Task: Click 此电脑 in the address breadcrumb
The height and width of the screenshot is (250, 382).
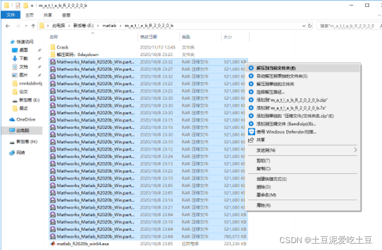Action: 59,26
